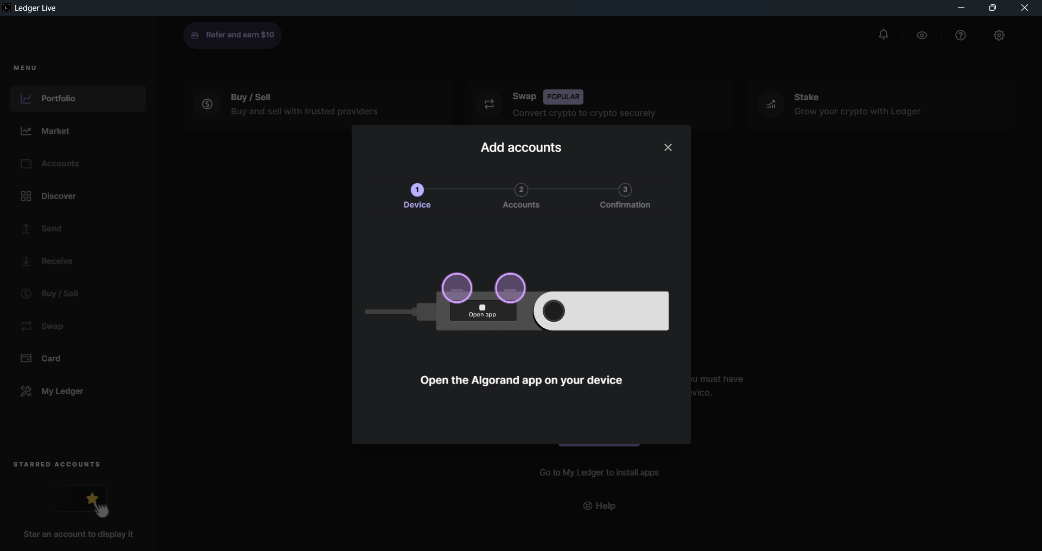Click the star icon under Starred Accounts

[x=93, y=498]
